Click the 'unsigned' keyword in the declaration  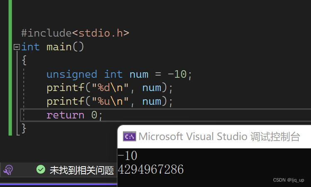(71, 74)
